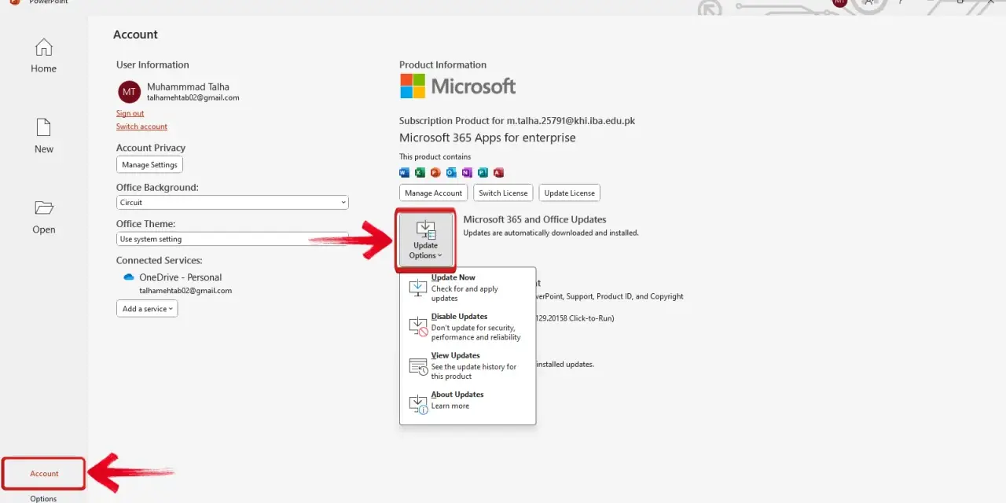
Task: Click the 'Office Background:' label
Action: 157,187
